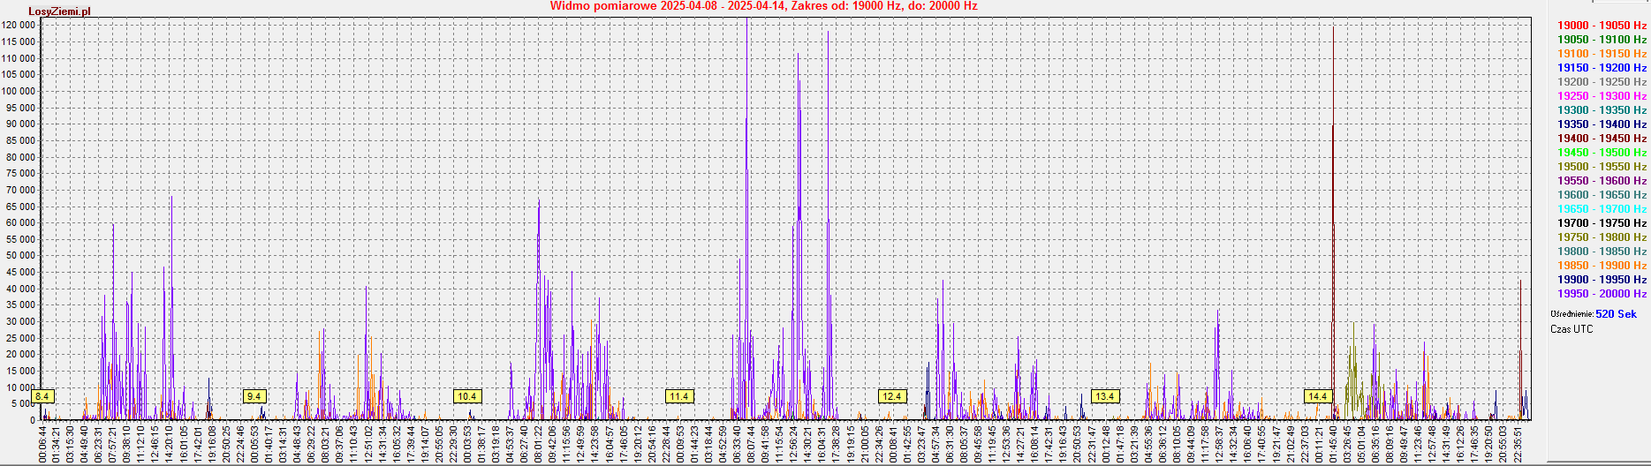Click the 19400 - 19450 Hz legend label

pyautogui.click(x=1601, y=139)
